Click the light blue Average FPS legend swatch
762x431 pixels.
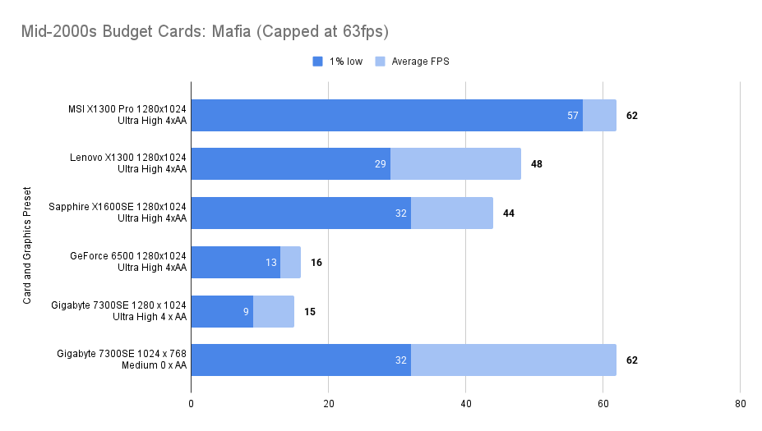coord(380,62)
